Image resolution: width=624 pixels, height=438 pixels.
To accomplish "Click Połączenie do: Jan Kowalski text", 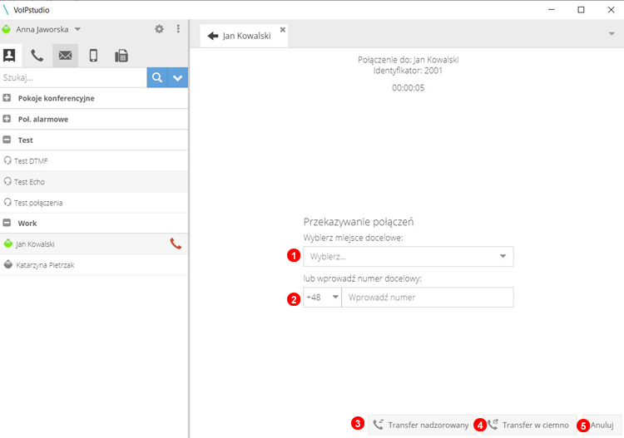I will coord(409,60).
